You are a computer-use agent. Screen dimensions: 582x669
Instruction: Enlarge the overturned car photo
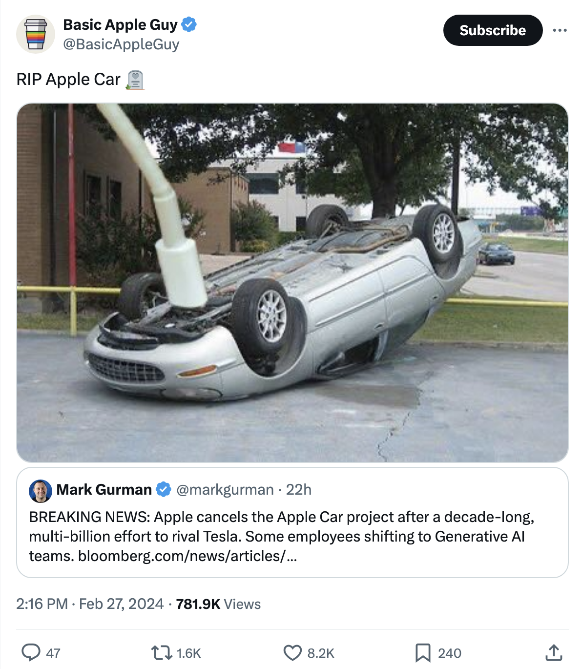pos(292,282)
